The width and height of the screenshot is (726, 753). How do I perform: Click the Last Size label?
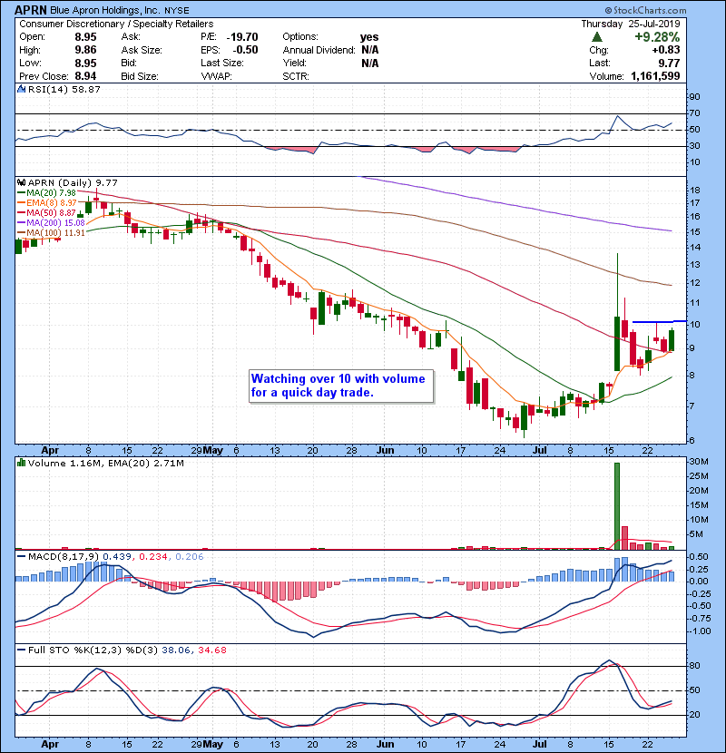coord(222,63)
